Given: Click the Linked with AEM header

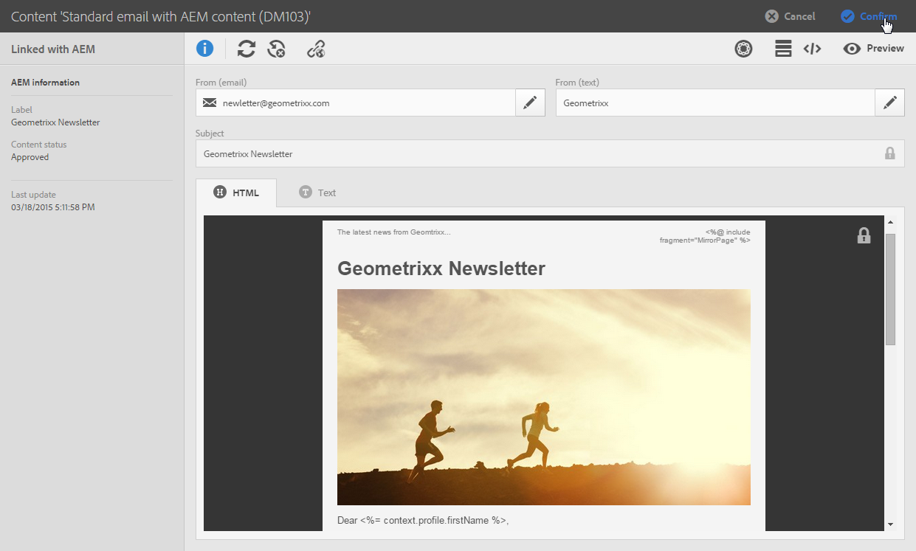Looking at the screenshot, I should tap(53, 49).
